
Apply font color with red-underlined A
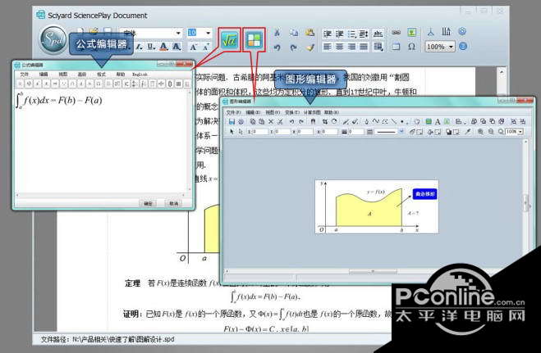[164, 47]
